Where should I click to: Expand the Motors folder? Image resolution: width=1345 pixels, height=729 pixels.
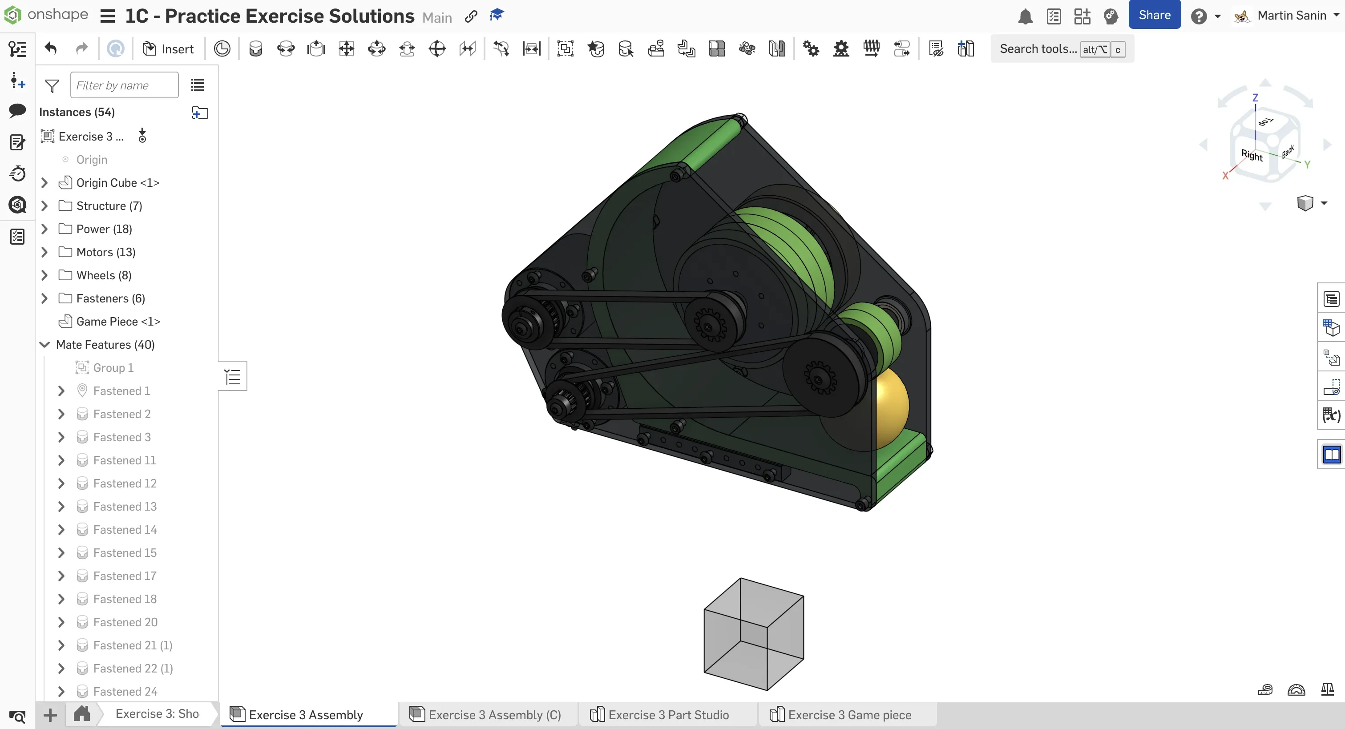[x=45, y=252]
